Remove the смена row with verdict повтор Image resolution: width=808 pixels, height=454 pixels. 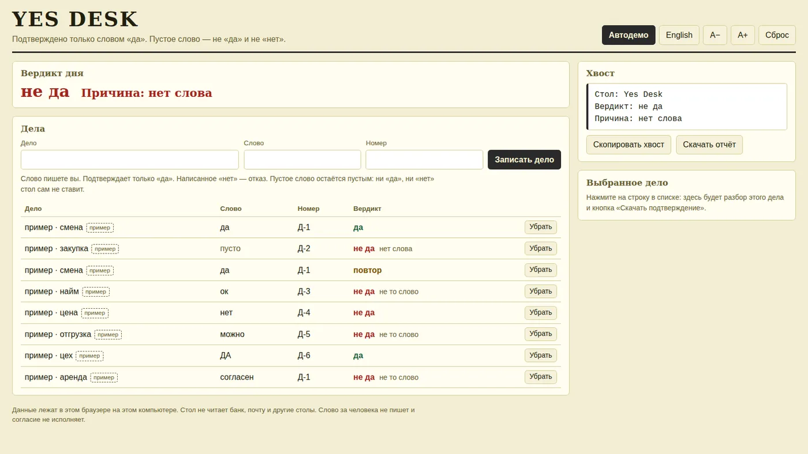(541, 270)
